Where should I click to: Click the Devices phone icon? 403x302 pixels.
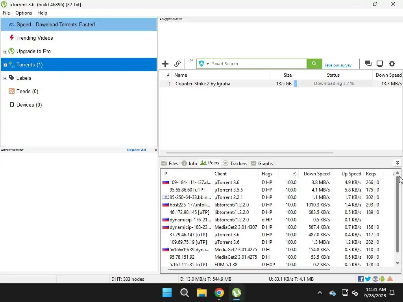coord(11,104)
